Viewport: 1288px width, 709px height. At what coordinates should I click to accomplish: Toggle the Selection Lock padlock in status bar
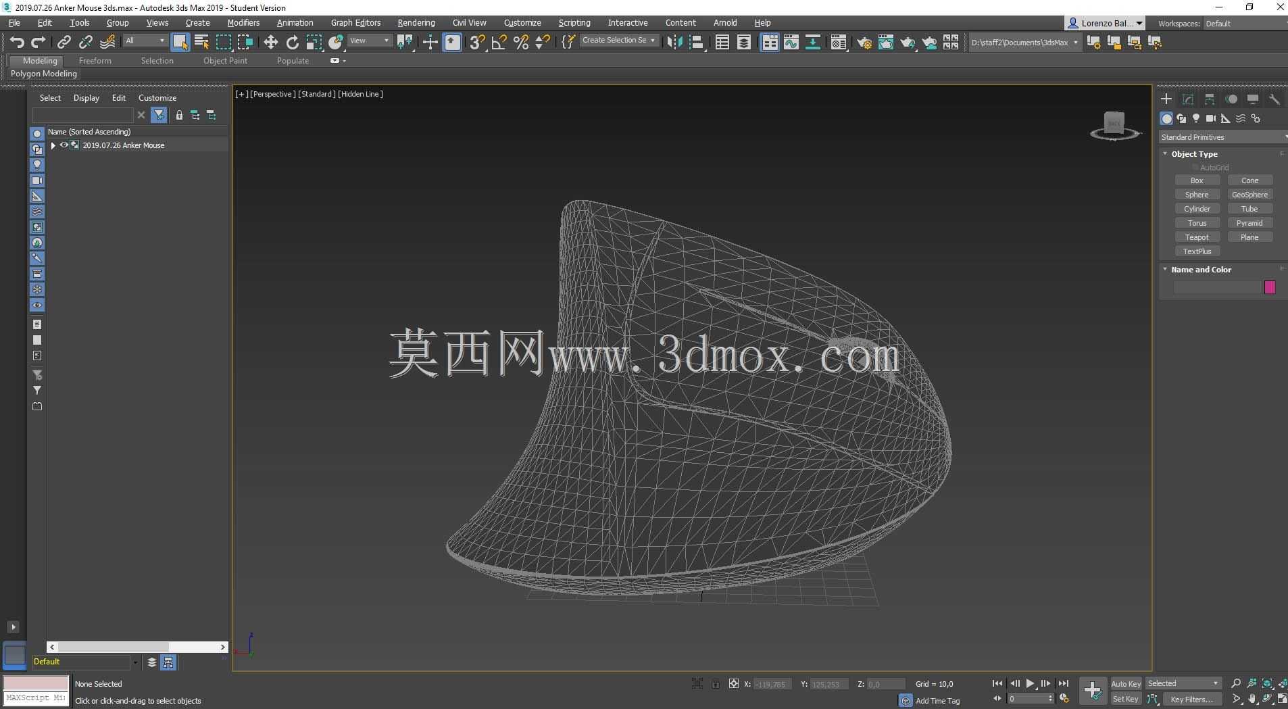coord(715,684)
